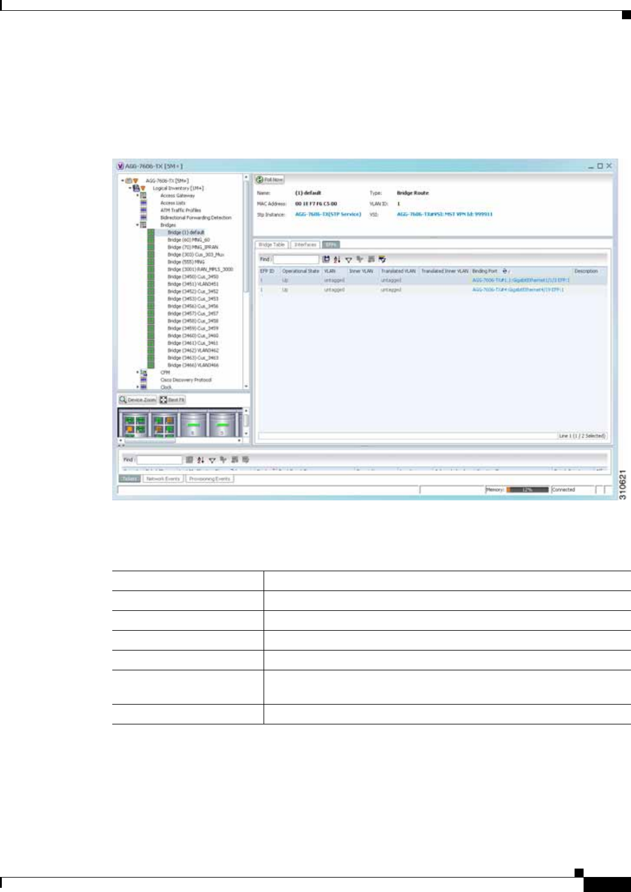Click the sort icon in EFPs table toolbar
This screenshot has height=892, width=631.
coord(337,259)
